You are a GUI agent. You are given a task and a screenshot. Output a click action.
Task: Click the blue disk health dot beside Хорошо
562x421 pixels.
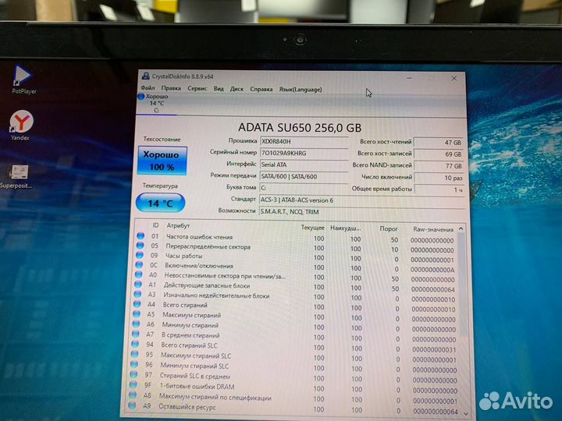140,97
